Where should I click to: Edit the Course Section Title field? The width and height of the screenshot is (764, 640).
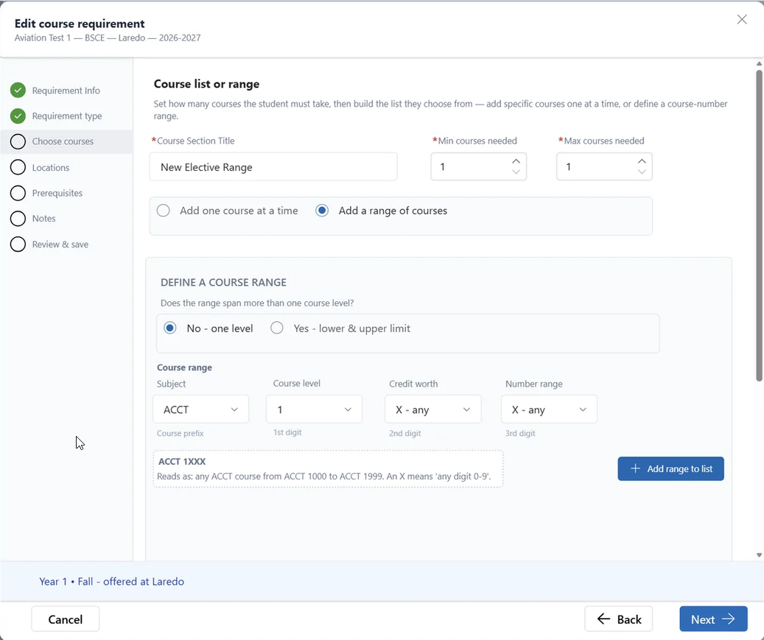[273, 166]
